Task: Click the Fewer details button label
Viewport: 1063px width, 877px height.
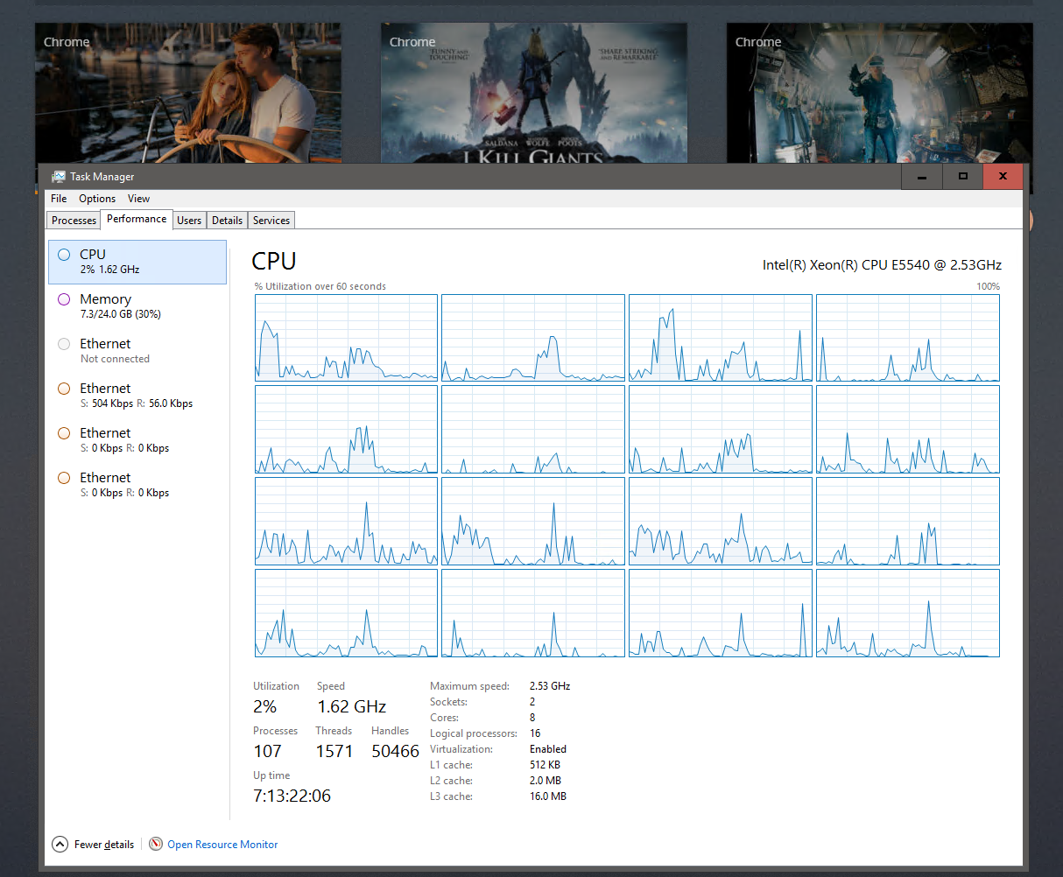Action: coord(104,845)
